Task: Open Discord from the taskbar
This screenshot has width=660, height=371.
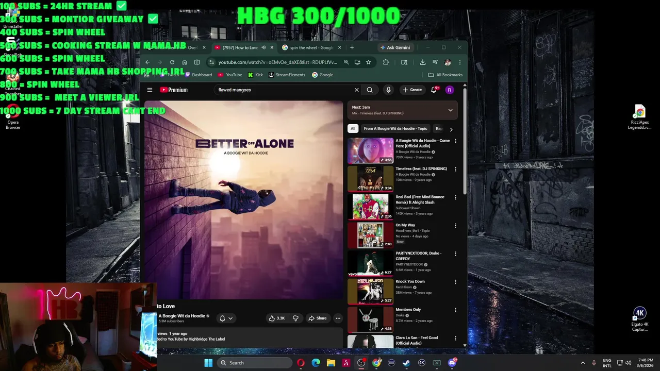Action: coord(452,363)
